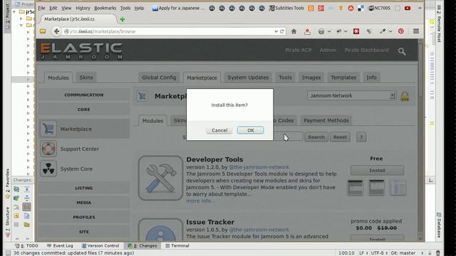Install Developer Tools module
Image resolution: width=456 pixels, height=256 pixels.
[x=377, y=171]
